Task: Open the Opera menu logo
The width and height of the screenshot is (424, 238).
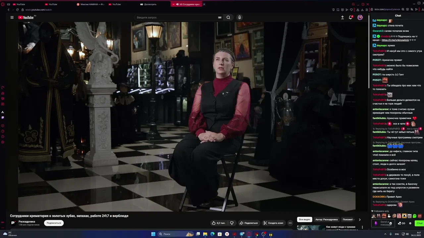Action: [x=3, y=4]
